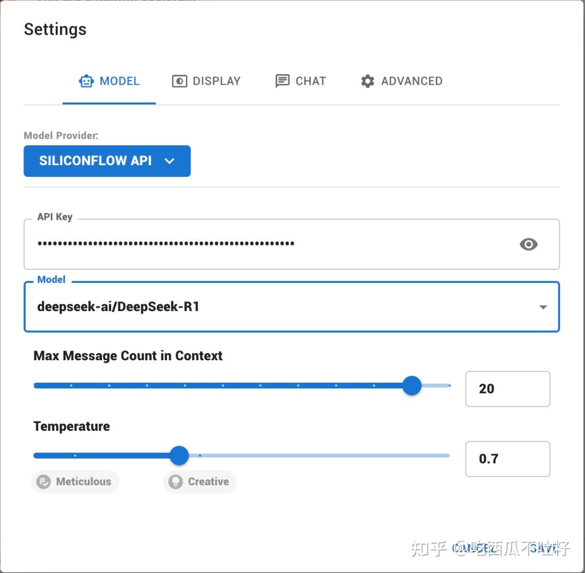Expand the Model selection arrow
585x573 pixels.
[x=543, y=307]
